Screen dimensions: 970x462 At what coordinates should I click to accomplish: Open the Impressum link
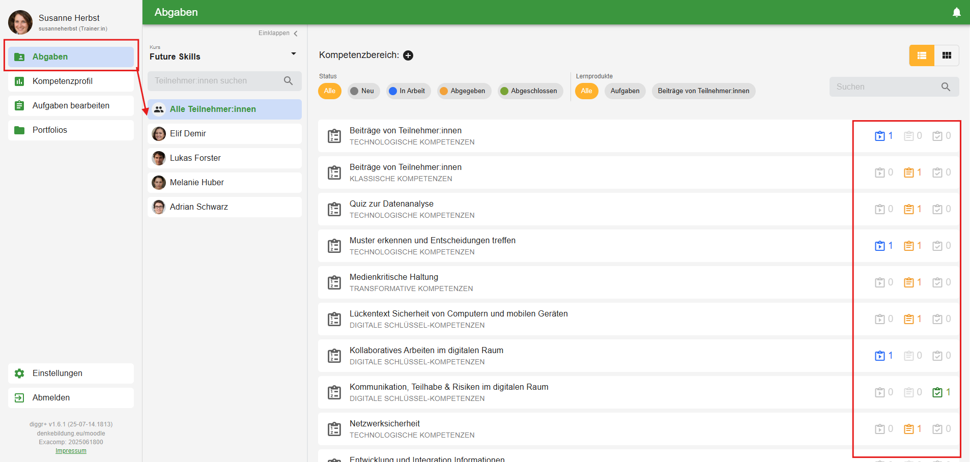pyautogui.click(x=71, y=451)
